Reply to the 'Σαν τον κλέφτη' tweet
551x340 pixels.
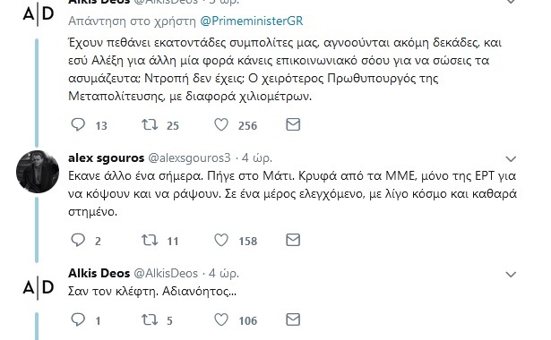[78, 319]
